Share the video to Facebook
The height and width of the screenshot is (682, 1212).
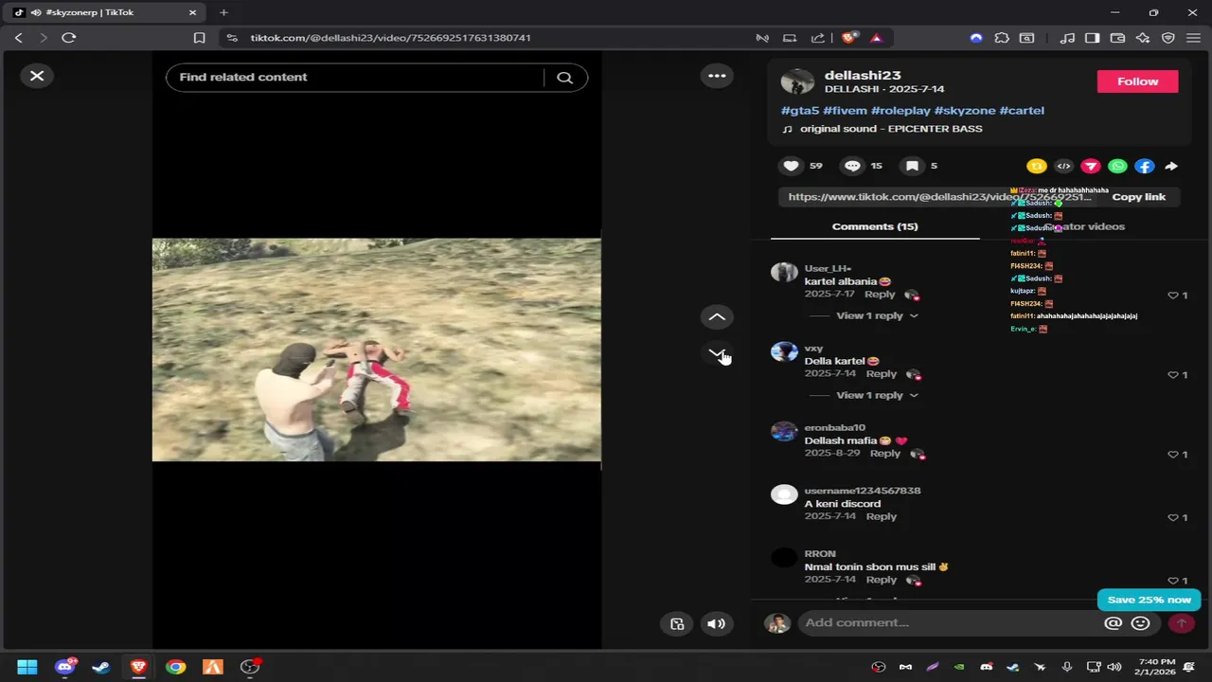tap(1145, 166)
